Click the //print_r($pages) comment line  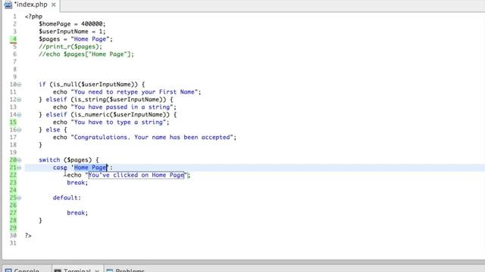[70, 47]
